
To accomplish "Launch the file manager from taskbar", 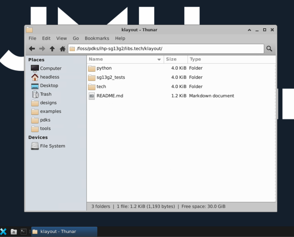I will [14, 232].
